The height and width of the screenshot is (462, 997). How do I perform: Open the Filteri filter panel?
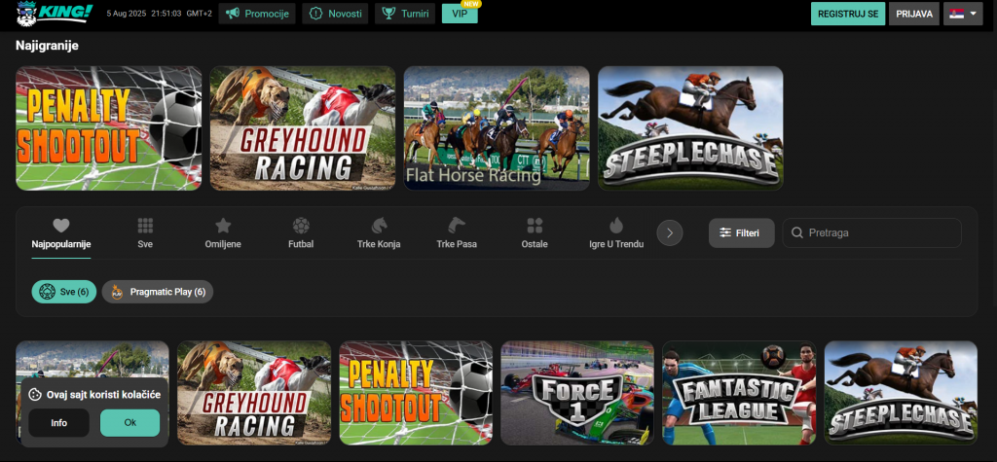741,232
